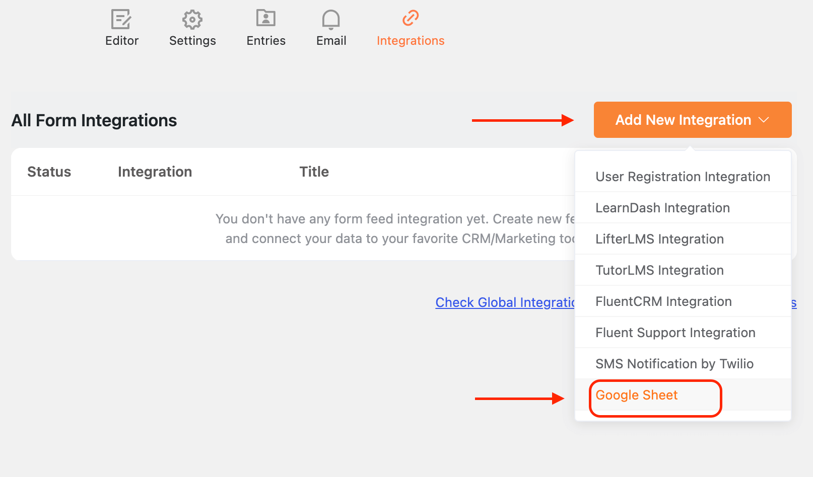Expand the Add New Integration chevron
Screen dimensions: 813x477
coord(764,120)
